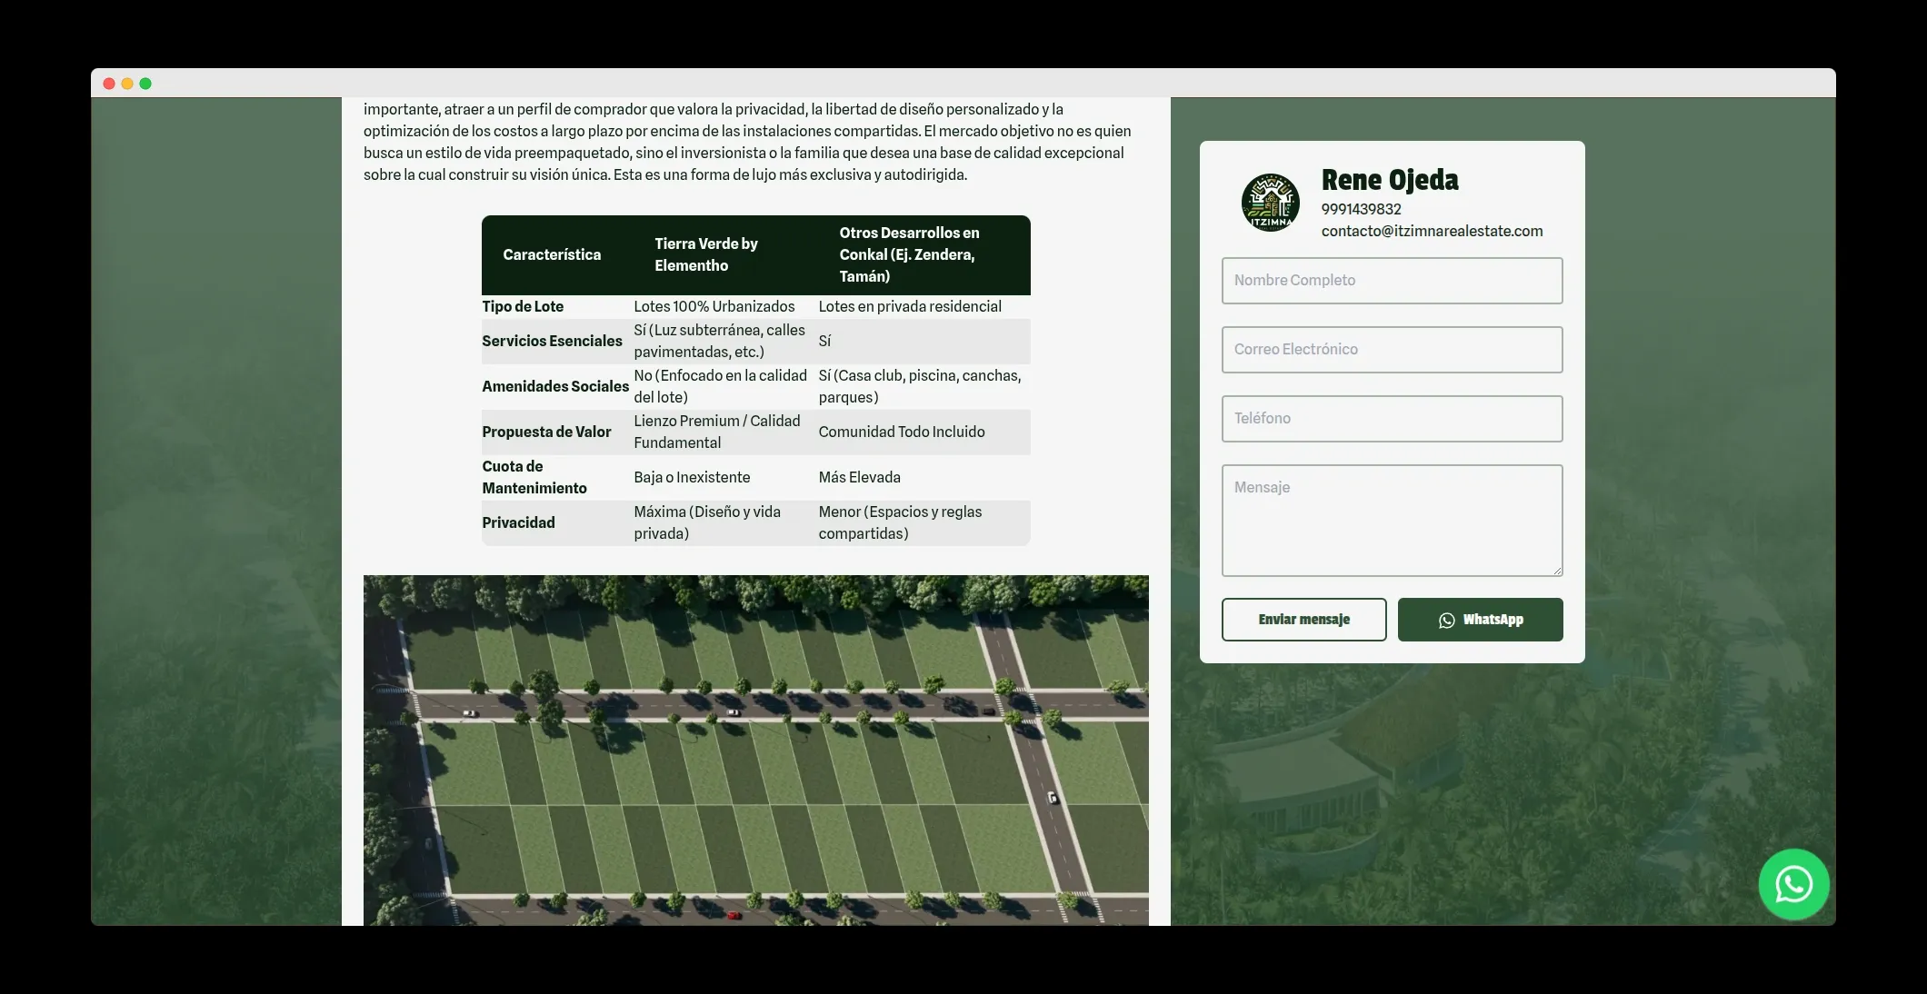Viewport: 1927px width, 994px height.
Task: Click the Amenidades Sociales row label
Action: [554, 386]
